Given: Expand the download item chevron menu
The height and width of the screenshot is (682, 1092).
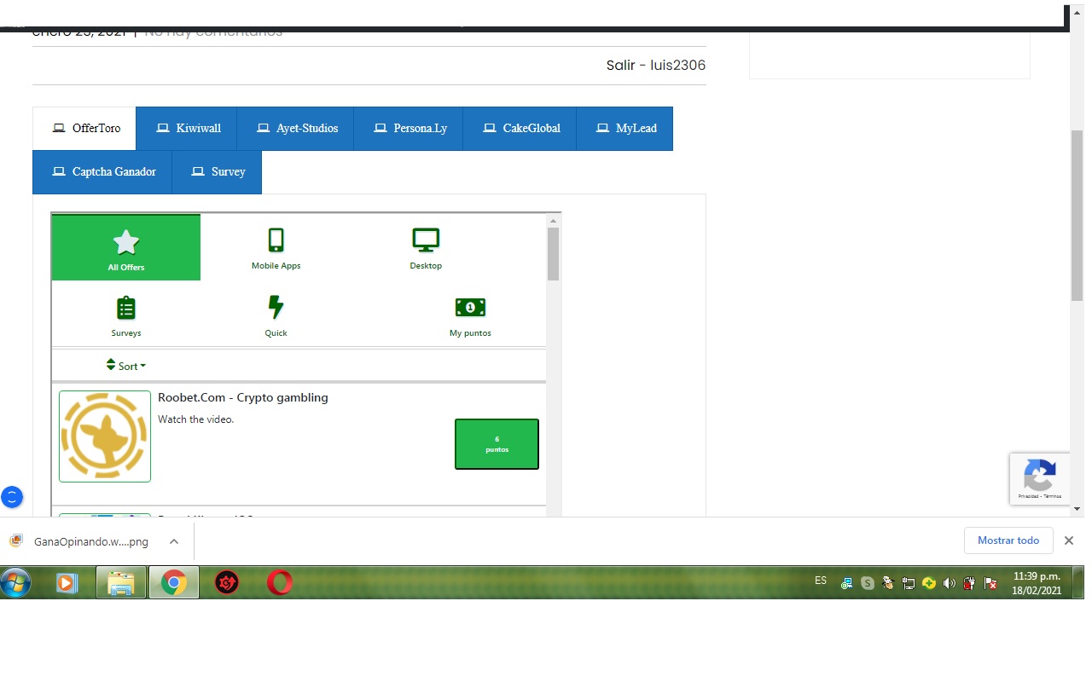Looking at the screenshot, I should [173, 541].
